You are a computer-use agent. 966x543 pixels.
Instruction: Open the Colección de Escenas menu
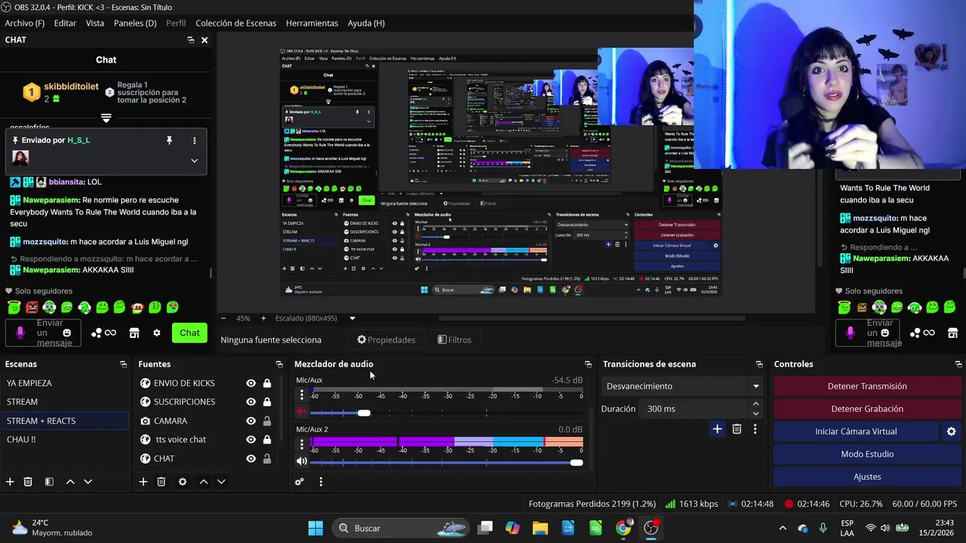[x=236, y=23]
